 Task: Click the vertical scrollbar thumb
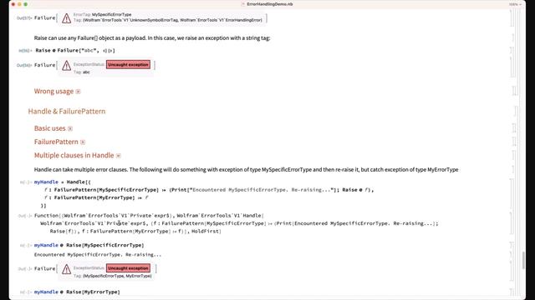(524, 261)
